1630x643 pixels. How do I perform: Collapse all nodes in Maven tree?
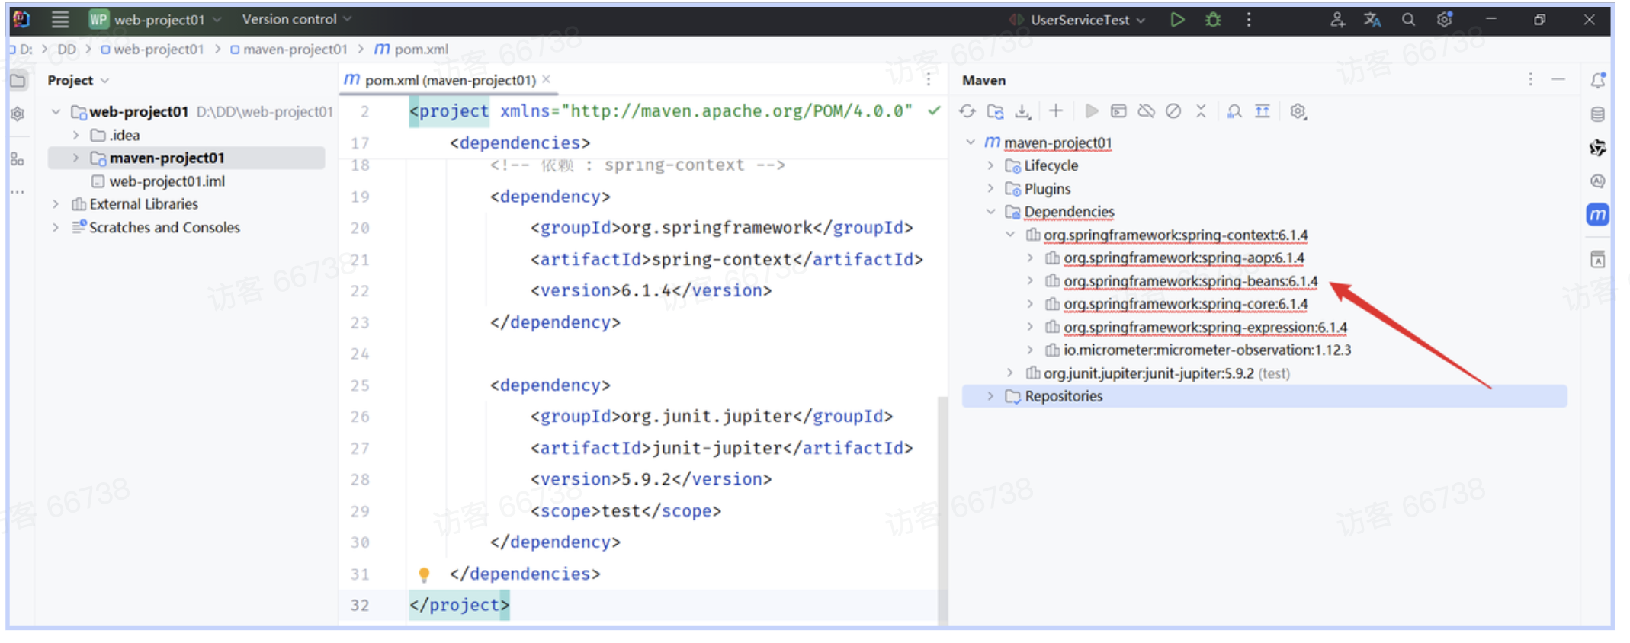click(x=1201, y=111)
